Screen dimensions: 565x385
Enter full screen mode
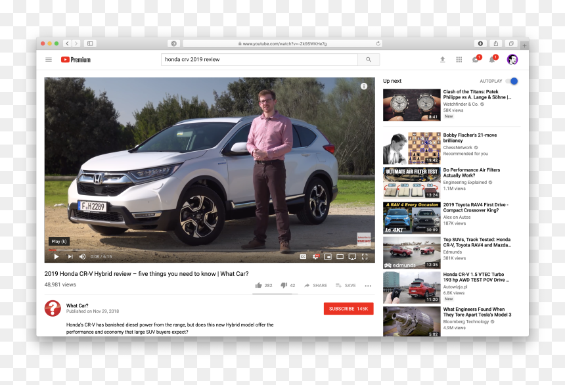365,257
